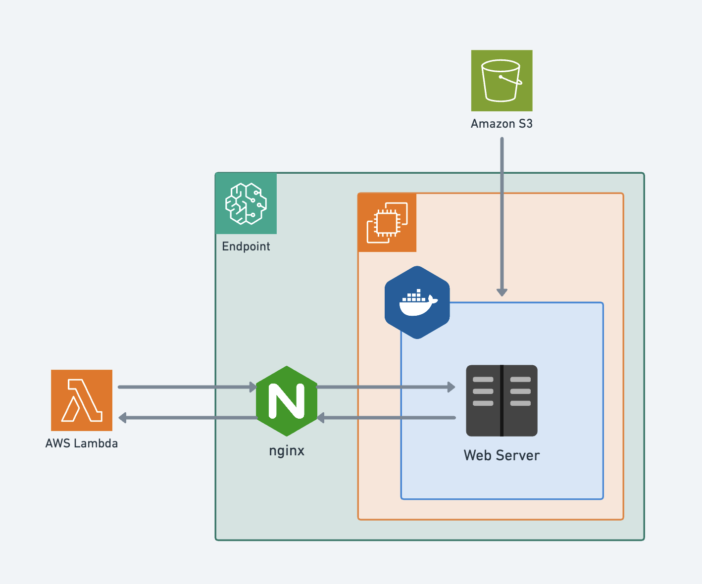The width and height of the screenshot is (702, 584).
Task: Select the 'Amazon S3' text label
Action: [x=501, y=124]
